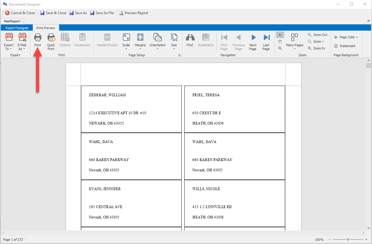Open the Orientation dropdown
The width and height of the screenshot is (372, 244).
click(157, 42)
